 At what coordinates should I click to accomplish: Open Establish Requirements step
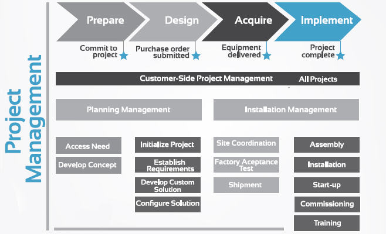pyautogui.click(x=168, y=165)
